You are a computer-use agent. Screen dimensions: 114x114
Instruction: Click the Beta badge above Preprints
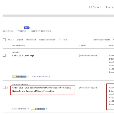27,28
